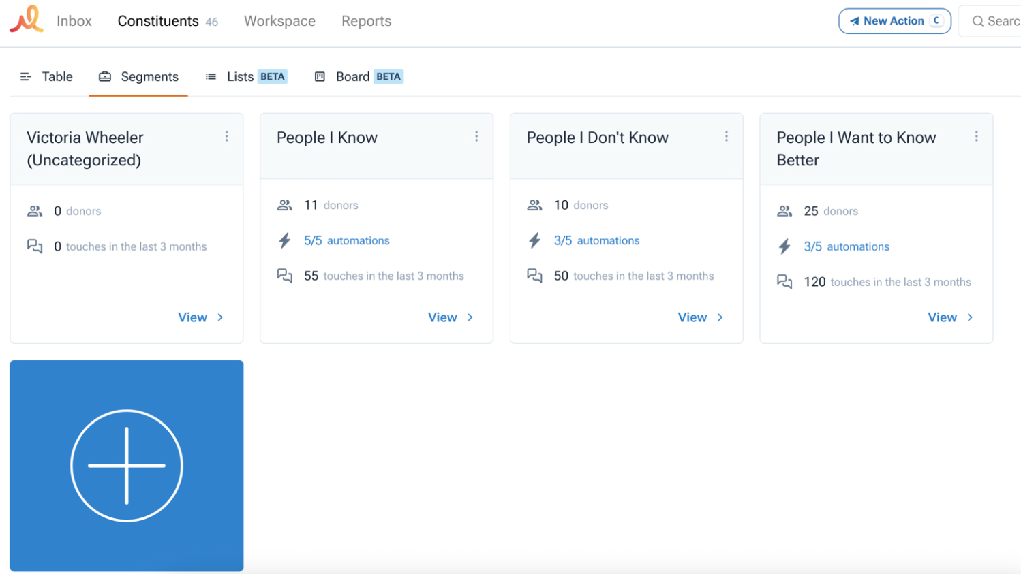This screenshot has height=574, width=1021.
Task: Click donors icon in People I Want to Know Better
Action: pyautogui.click(x=785, y=211)
